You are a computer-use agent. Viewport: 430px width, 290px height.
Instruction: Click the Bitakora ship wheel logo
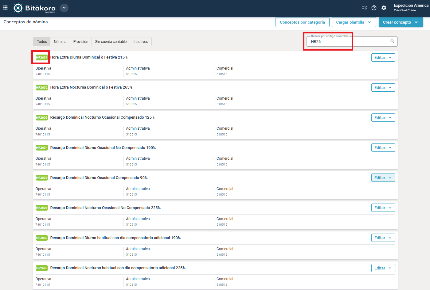18,8
